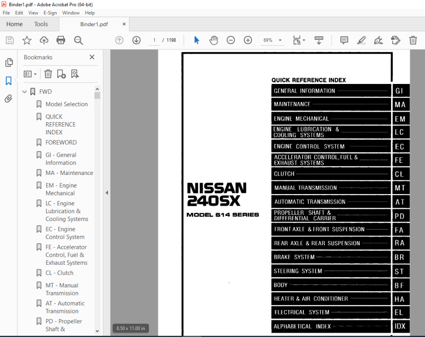Open MA - Maintenance bookmark
The image size is (425, 337).
[x=69, y=173]
